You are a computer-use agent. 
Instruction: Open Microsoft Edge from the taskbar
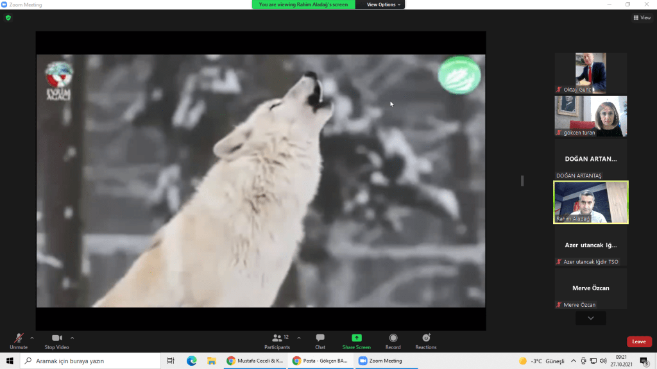[191, 361]
